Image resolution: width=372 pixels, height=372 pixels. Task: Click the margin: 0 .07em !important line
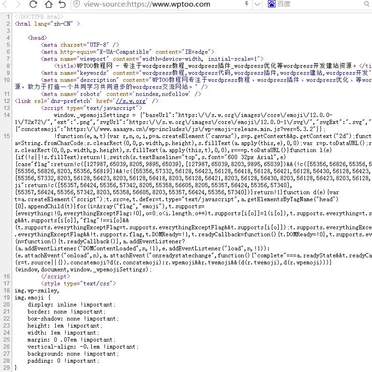coord(72,340)
